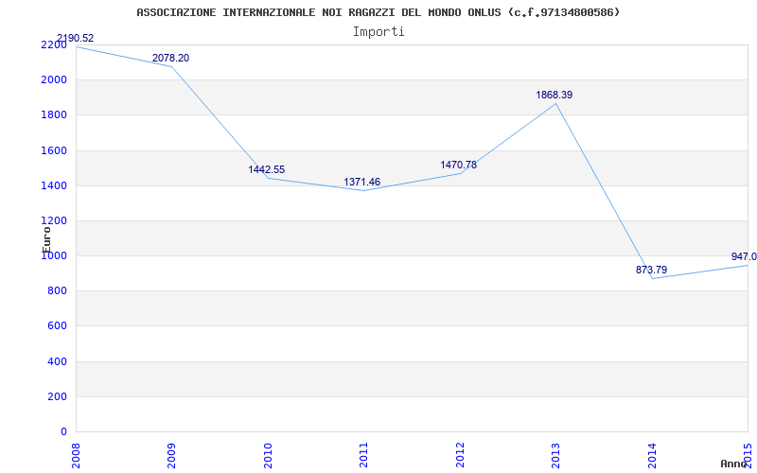The width and height of the screenshot is (757, 473).
Task: Select the 2010 x-axis year label
Action: pyautogui.click(x=268, y=455)
